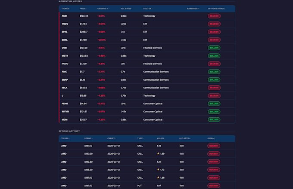
Task: Click the lightning bolt beside 1.73 Vol/OI
Action: (x=158, y=170)
